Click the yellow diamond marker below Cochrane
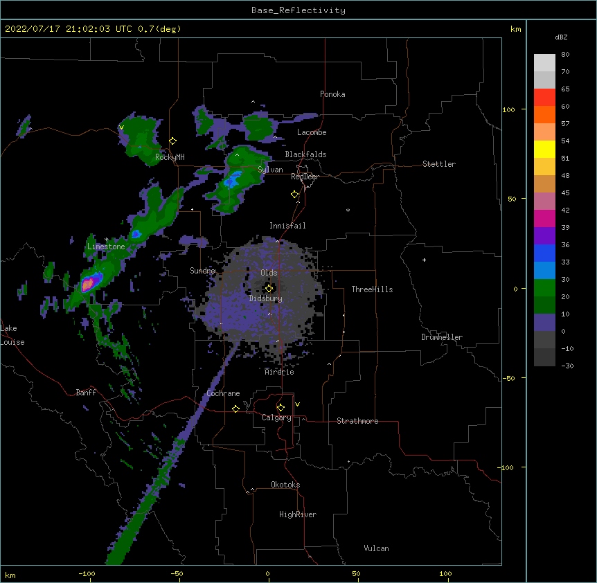The height and width of the screenshot is (583, 597). [235, 409]
